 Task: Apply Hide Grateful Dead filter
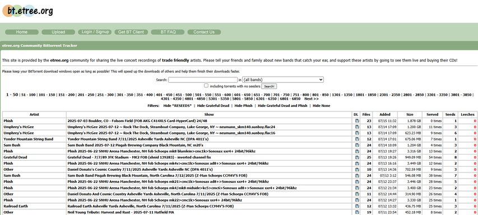coord(213,106)
